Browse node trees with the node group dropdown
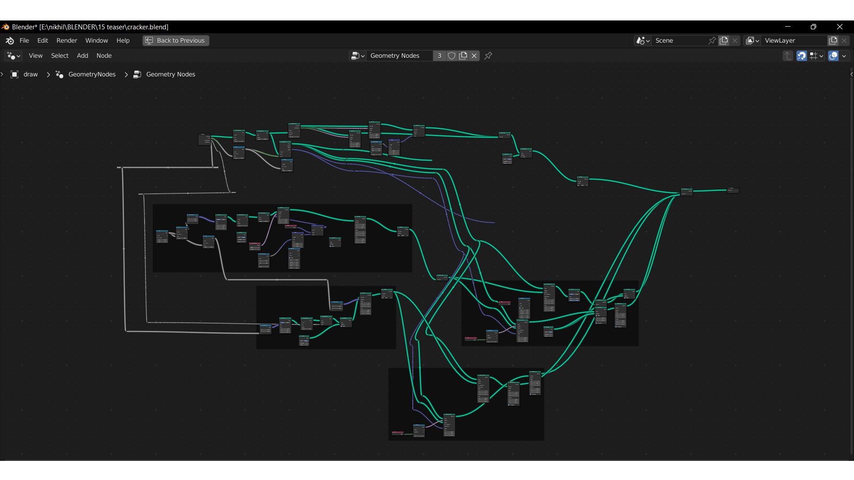The height and width of the screenshot is (480, 854). click(x=358, y=56)
